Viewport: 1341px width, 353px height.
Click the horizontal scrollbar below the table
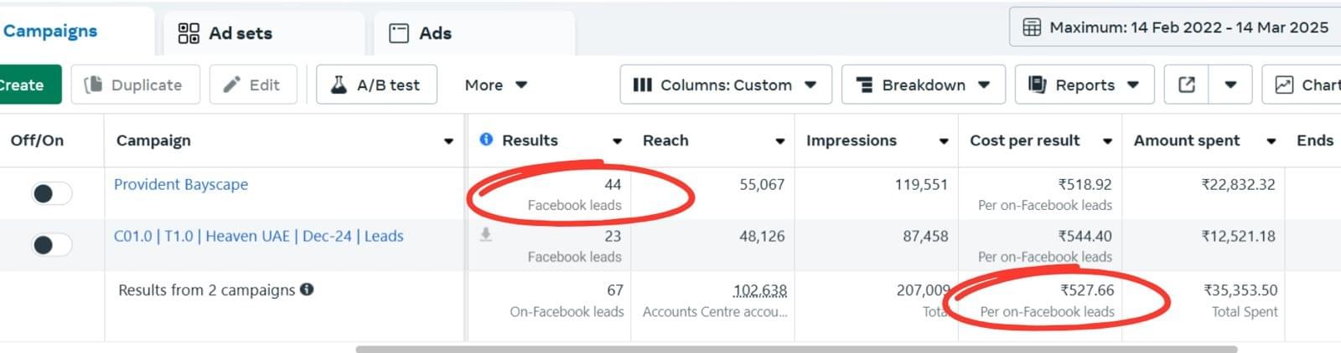click(x=796, y=349)
